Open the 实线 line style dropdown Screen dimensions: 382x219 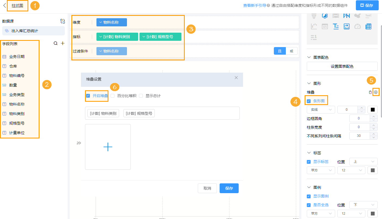click(x=321, y=109)
